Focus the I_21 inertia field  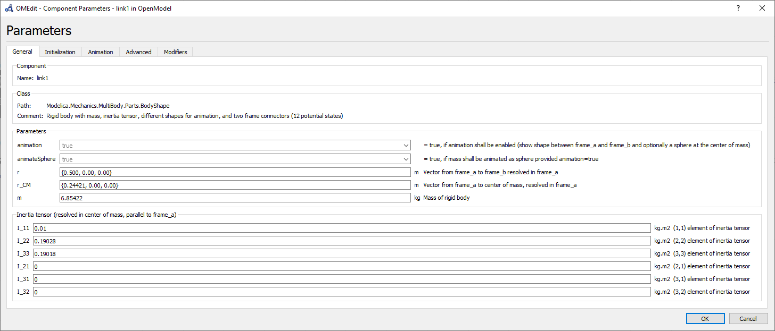(x=342, y=266)
